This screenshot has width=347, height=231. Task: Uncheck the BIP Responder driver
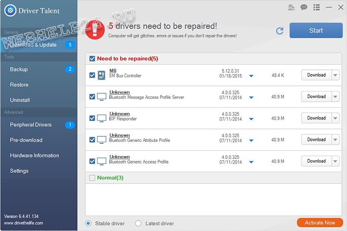click(92, 118)
